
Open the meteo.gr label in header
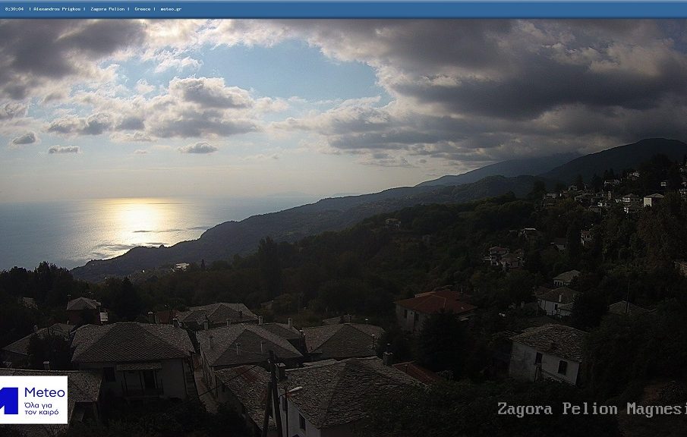point(171,9)
